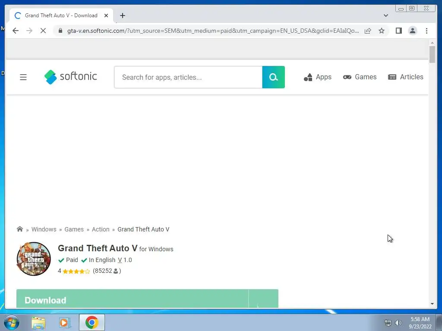Click the scrollbar up arrow
The width and height of the screenshot is (442, 331).
pos(433,43)
